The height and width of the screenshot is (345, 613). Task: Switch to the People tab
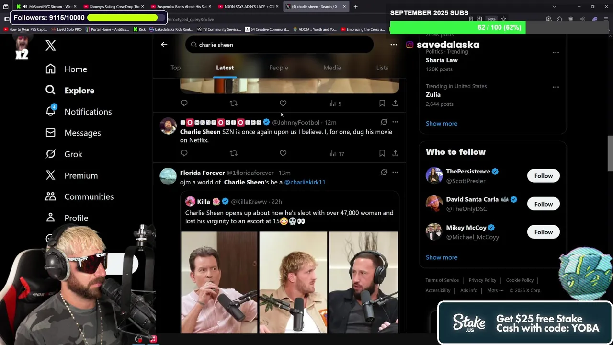click(x=278, y=68)
